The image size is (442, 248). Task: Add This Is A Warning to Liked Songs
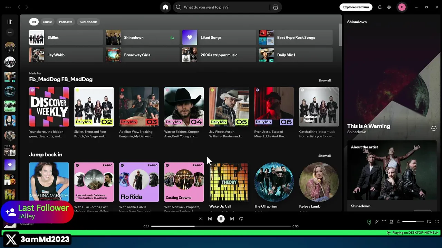pyautogui.click(x=434, y=128)
